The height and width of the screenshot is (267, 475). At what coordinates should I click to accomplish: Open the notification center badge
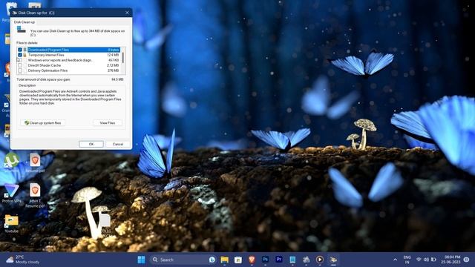tap(467, 260)
